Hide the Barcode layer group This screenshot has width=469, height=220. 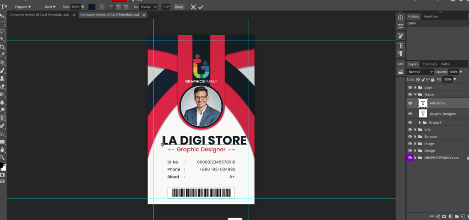coord(410,136)
